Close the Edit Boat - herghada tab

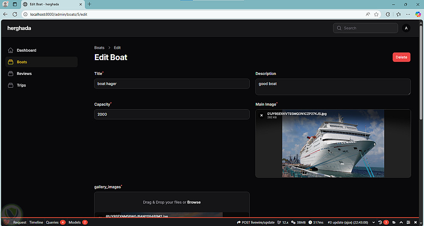pyautogui.click(x=81, y=4)
